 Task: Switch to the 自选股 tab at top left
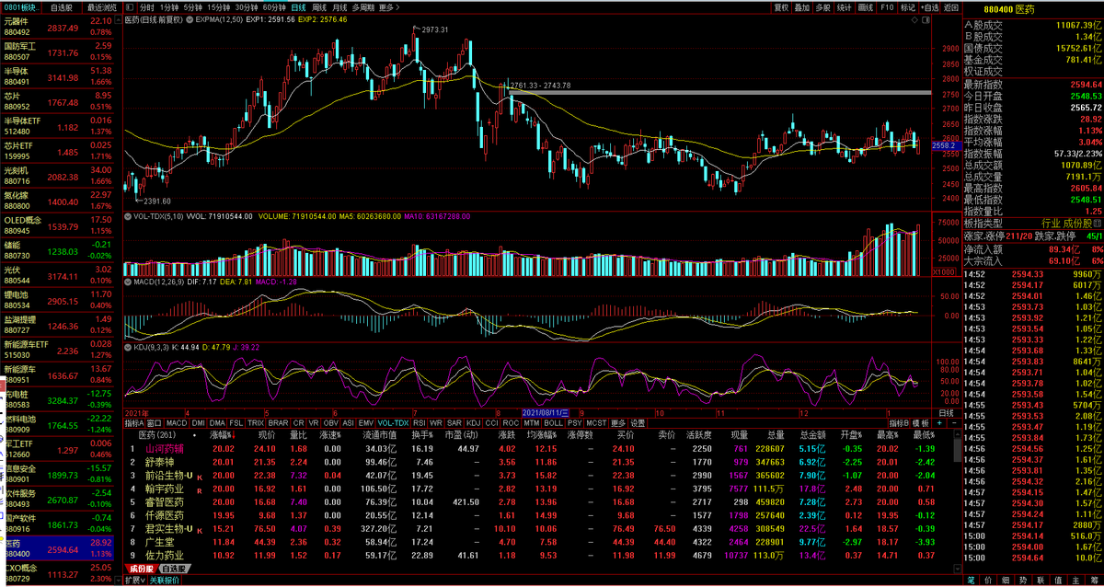(61, 6)
